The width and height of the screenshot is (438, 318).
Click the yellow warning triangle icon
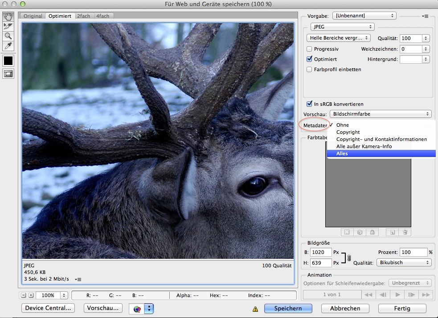(255, 309)
